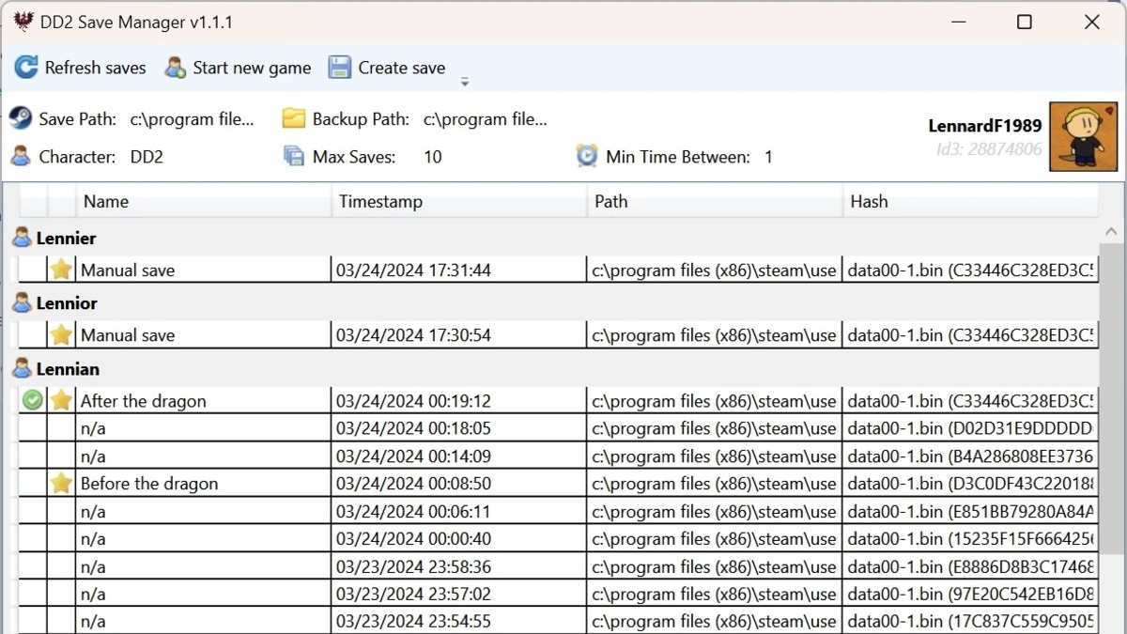The height and width of the screenshot is (634, 1127).
Task: Toggle star on Before the dragon save
Action: pyautogui.click(x=61, y=484)
